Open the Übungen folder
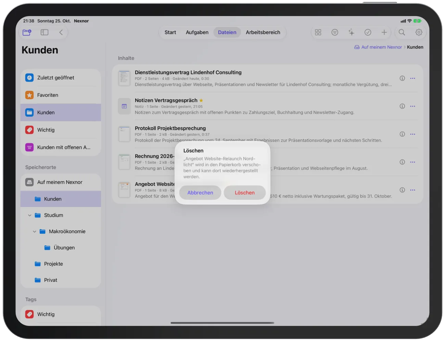The width and height of the screenshot is (445, 341). pyautogui.click(x=61, y=248)
